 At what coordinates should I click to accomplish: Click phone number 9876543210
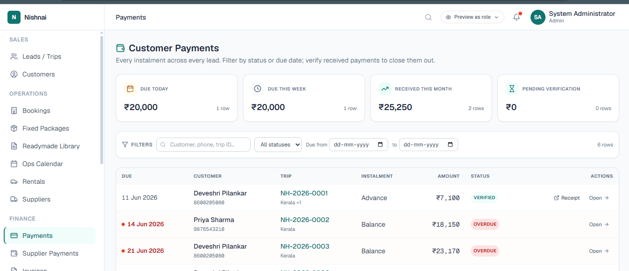click(x=209, y=229)
